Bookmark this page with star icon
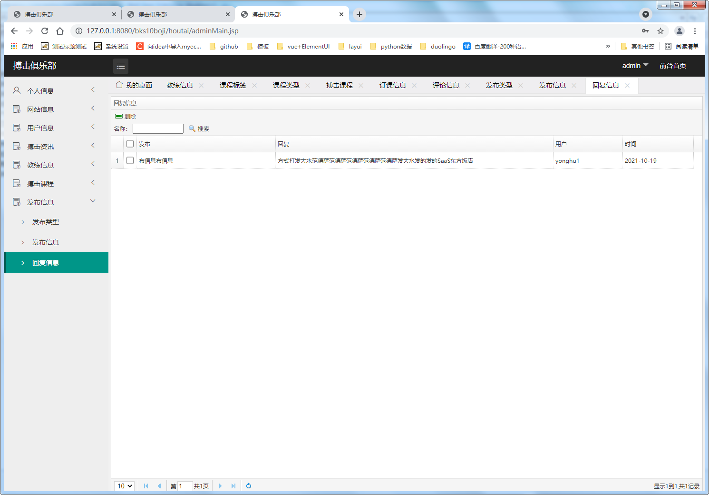Screen dimensions: 709x495 tap(660, 31)
